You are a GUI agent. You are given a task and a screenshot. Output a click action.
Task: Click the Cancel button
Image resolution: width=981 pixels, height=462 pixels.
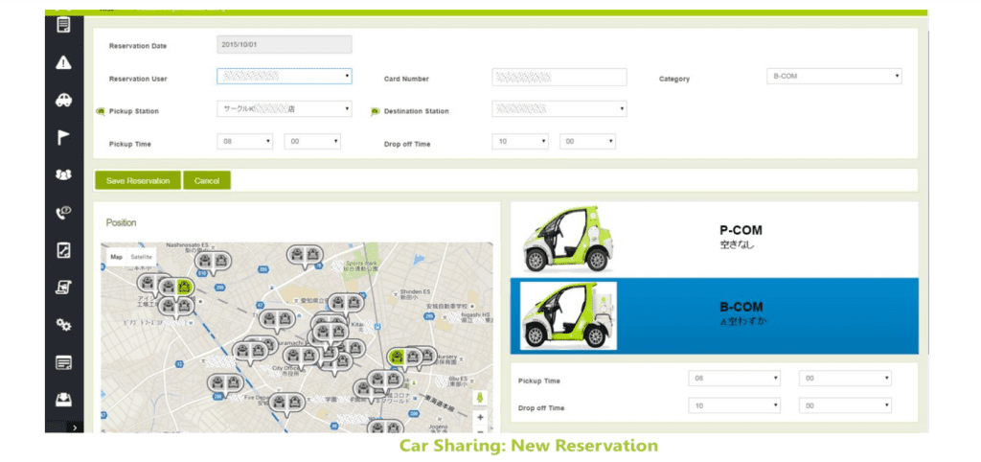[x=207, y=180]
